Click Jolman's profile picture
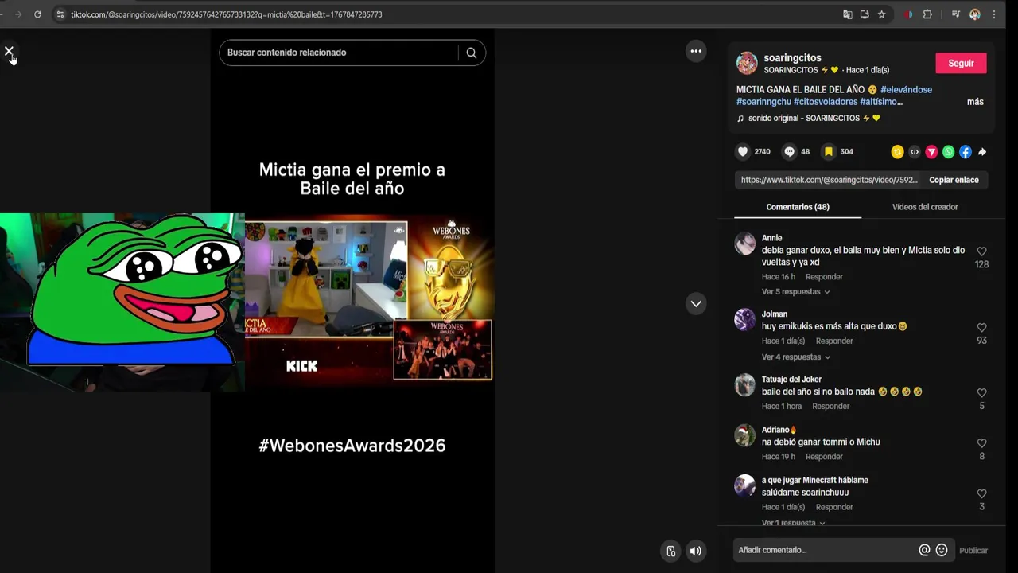The width and height of the screenshot is (1018, 573). click(745, 320)
